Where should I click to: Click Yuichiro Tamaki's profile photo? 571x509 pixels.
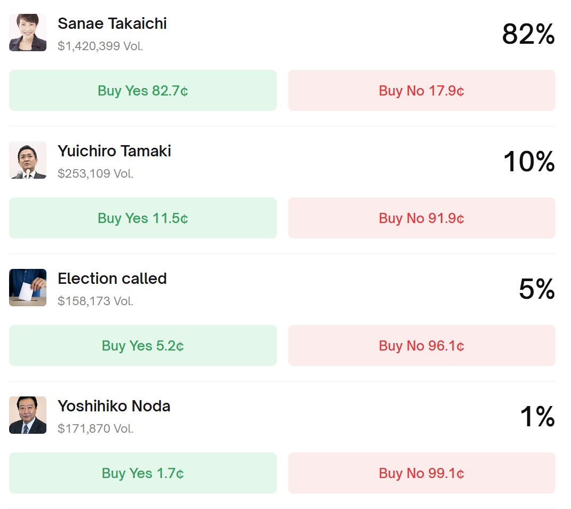click(28, 160)
